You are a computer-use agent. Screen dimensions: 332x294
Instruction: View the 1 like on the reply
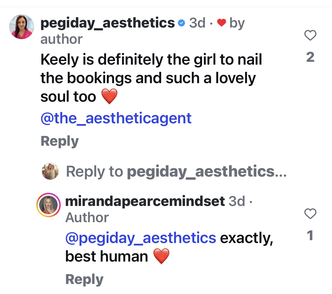(x=310, y=236)
